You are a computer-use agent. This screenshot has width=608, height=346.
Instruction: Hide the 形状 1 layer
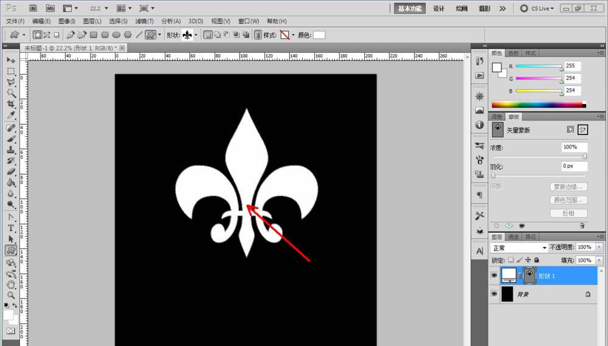(x=493, y=275)
